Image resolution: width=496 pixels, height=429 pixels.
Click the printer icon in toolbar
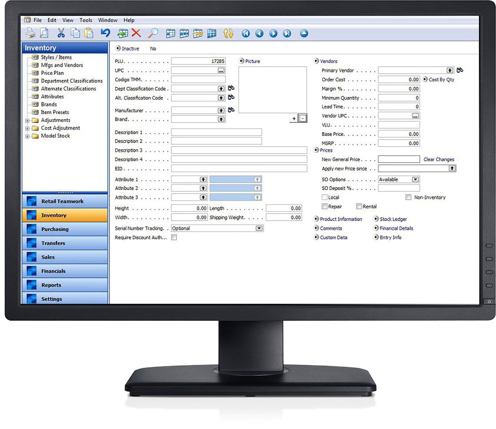pyautogui.click(x=30, y=33)
